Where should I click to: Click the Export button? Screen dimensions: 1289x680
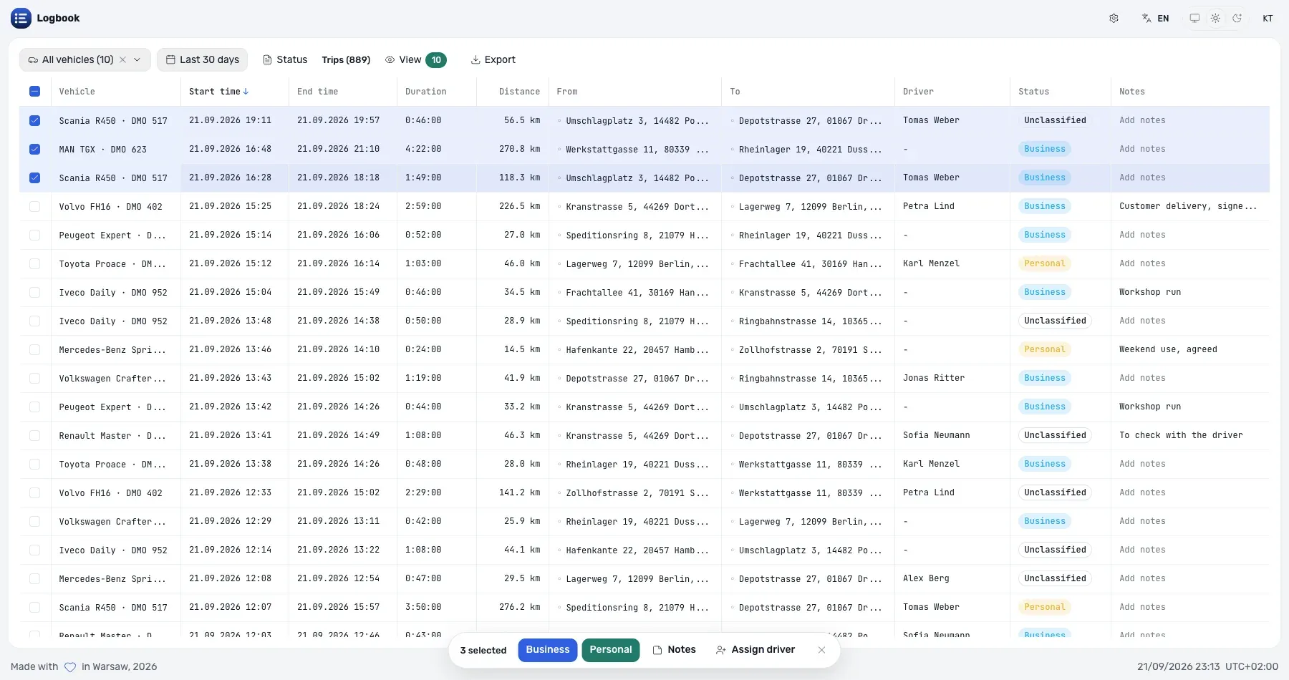click(493, 60)
